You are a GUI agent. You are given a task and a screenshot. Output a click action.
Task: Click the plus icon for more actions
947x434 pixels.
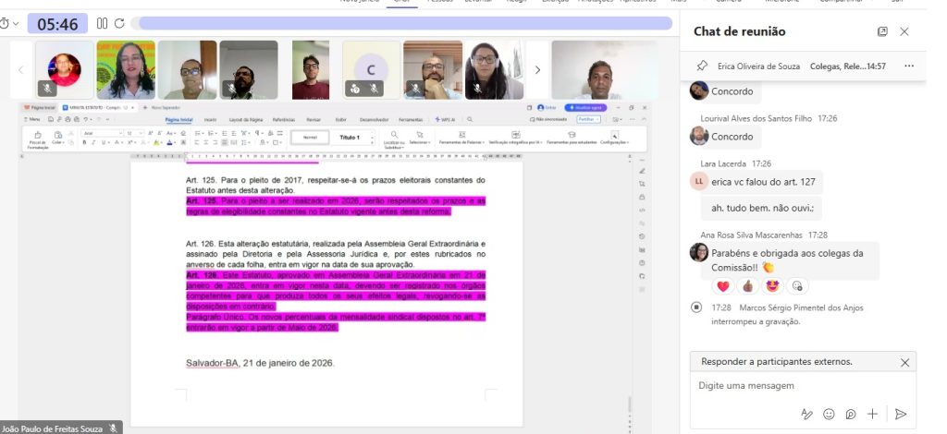pos(872,414)
